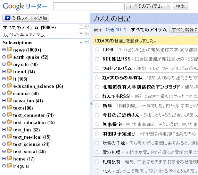Star the 無事帰宅 item
The height and width of the screenshot is (175, 198).
coord(97,124)
